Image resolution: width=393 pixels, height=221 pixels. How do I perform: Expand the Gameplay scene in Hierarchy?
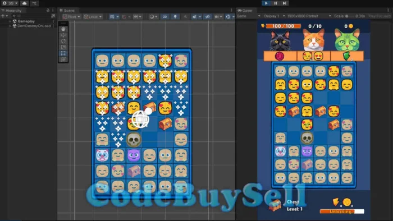point(10,21)
